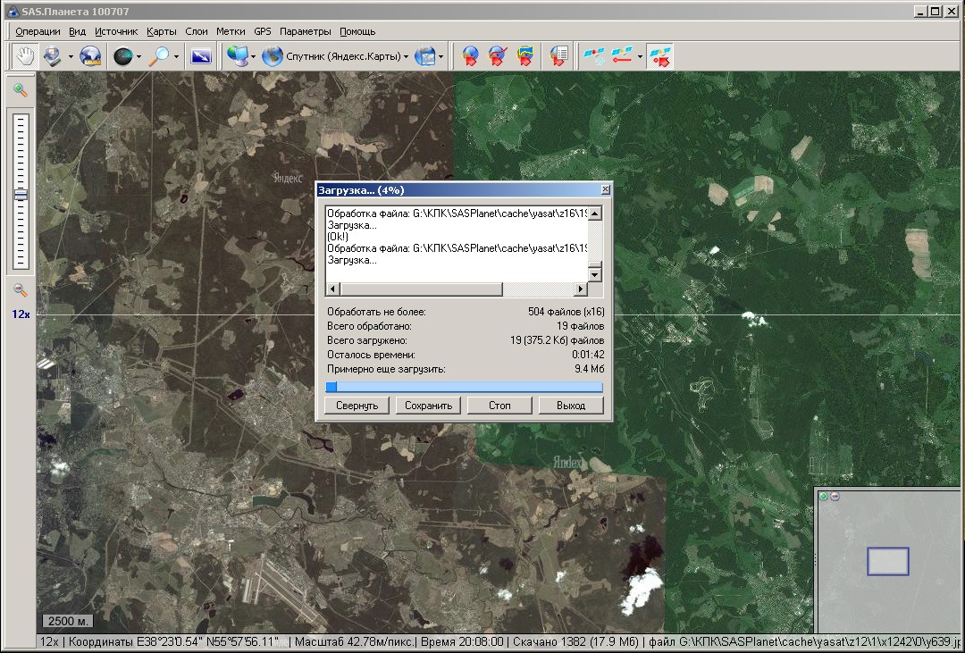965x653 pixels.
Task: Open the GPS menu
Action: coord(262,31)
